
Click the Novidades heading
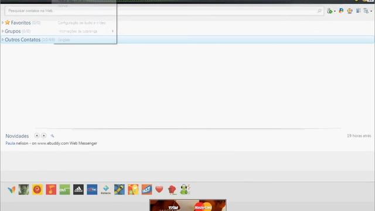[x=17, y=136]
